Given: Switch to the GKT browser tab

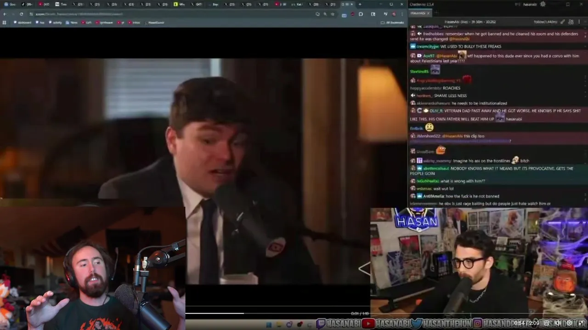Looking at the screenshot, I should [x=197, y=4].
